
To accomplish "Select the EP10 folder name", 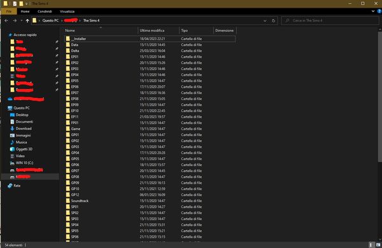I will [x=74, y=111].
